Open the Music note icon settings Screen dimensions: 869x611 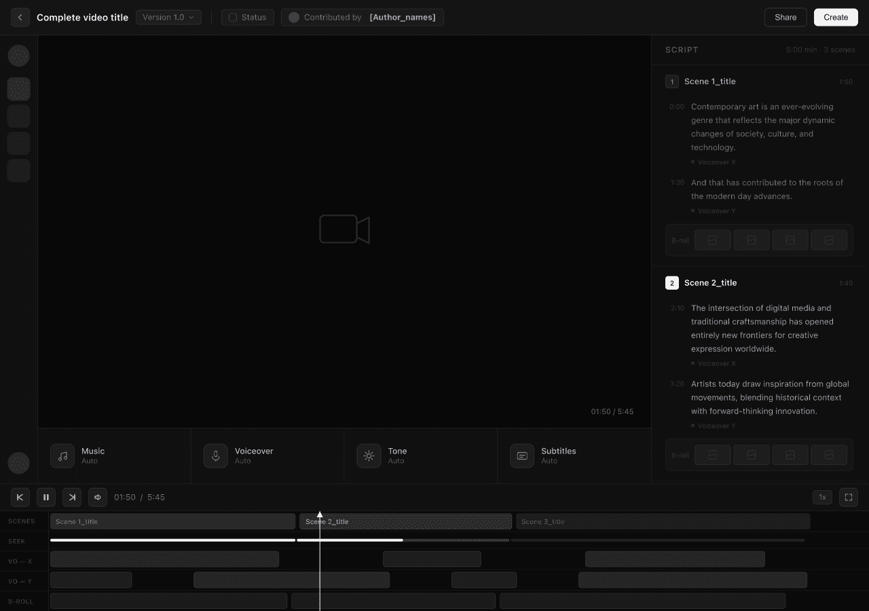click(x=62, y=456)
